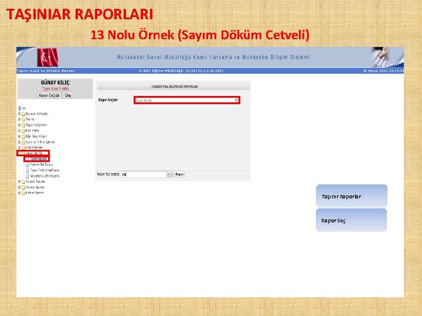Viewport: 422px width, 316px height.
Task: Click the Tanımlar folder icon
Action: click(23, 119)
